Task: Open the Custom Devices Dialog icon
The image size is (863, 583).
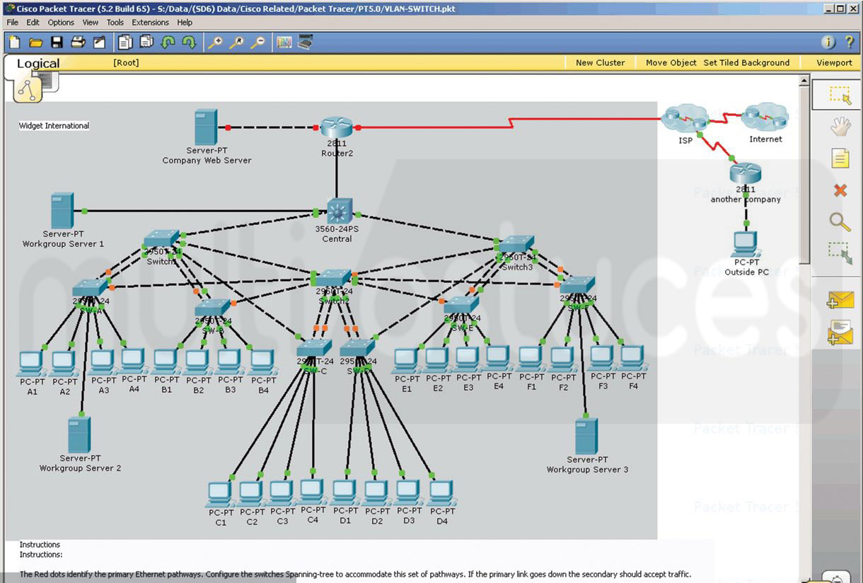Action: (x=305, y=42)
